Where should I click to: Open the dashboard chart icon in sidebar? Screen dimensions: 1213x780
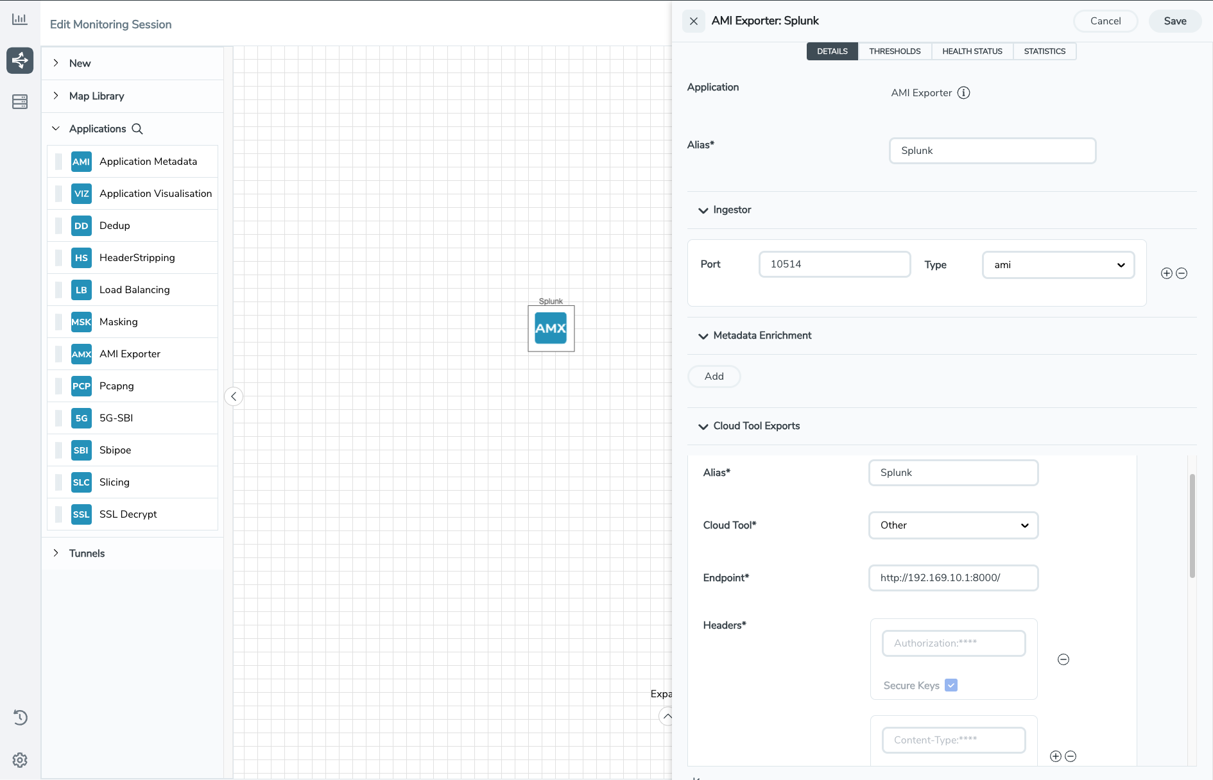tap(20, 19)
